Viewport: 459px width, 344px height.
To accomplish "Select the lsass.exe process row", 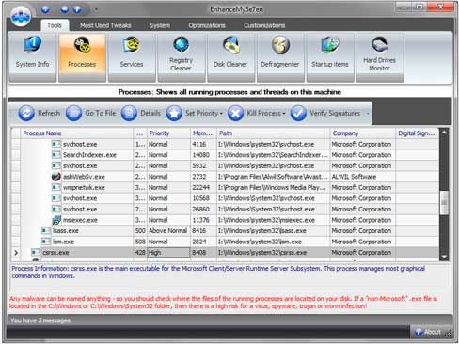I will point(225,231).
